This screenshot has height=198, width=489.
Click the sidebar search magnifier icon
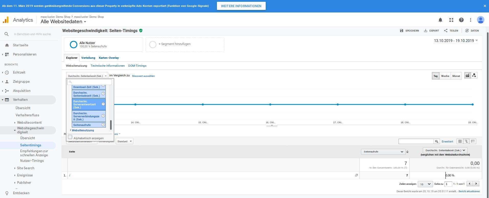7,34
